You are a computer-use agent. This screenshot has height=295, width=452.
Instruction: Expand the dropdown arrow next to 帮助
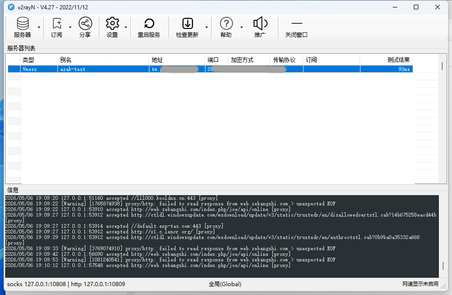point(241,28)
